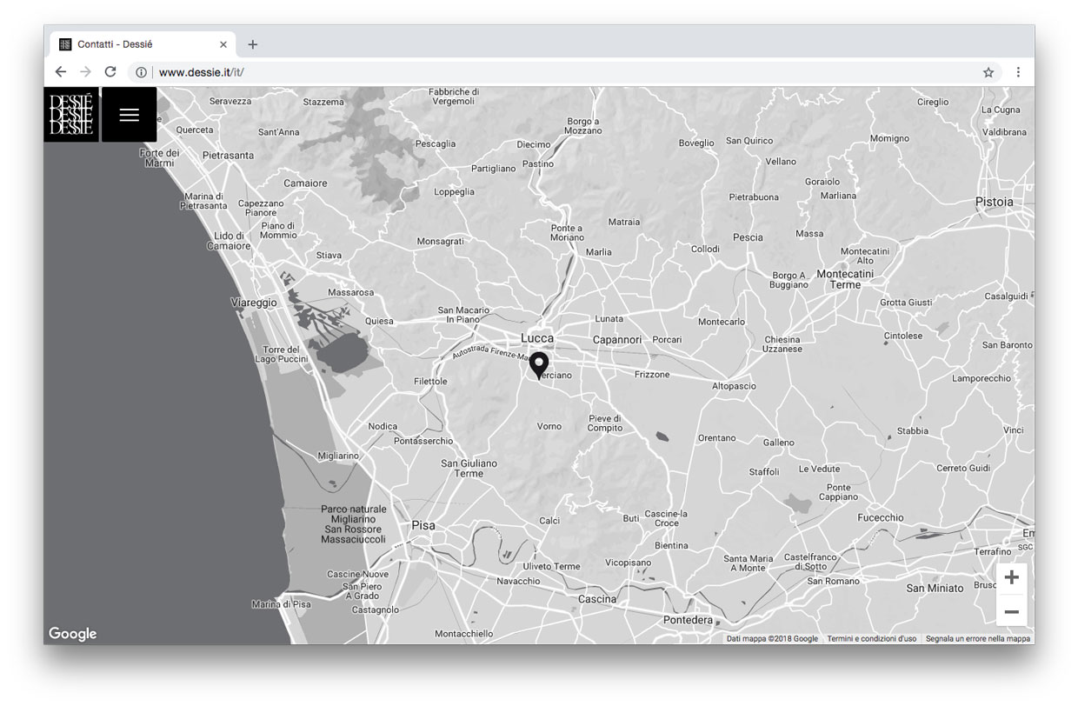Image resolution: width=1078 pixels, height=706 pixels.
Task: Click the Vicopisano map label
Action: click(x=628, y=563)
